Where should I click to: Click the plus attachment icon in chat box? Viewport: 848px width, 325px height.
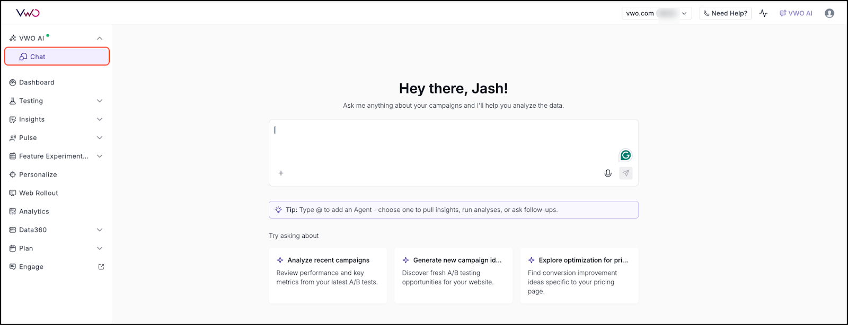pos(281,173)
